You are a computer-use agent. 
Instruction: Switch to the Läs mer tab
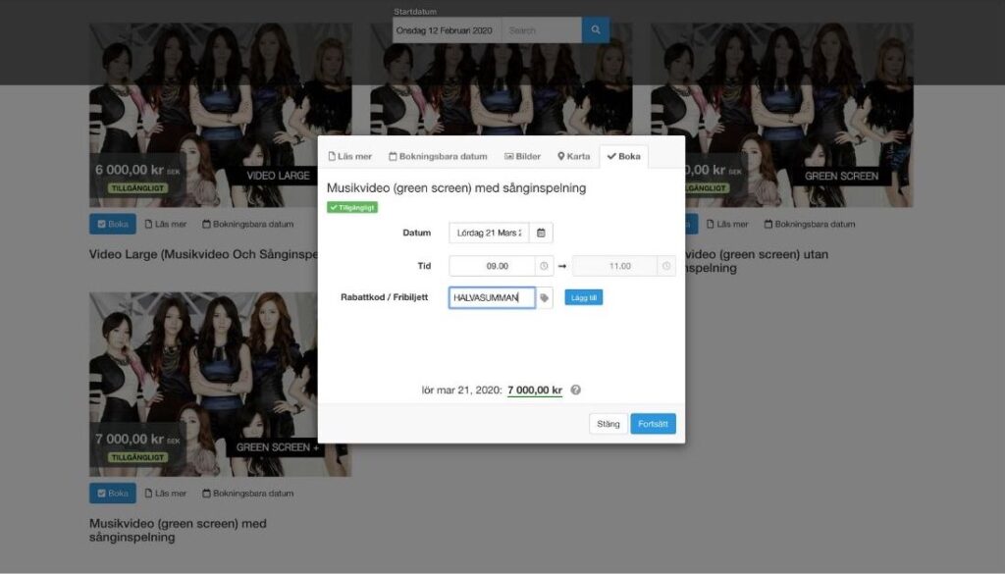(x=350, y=156)
